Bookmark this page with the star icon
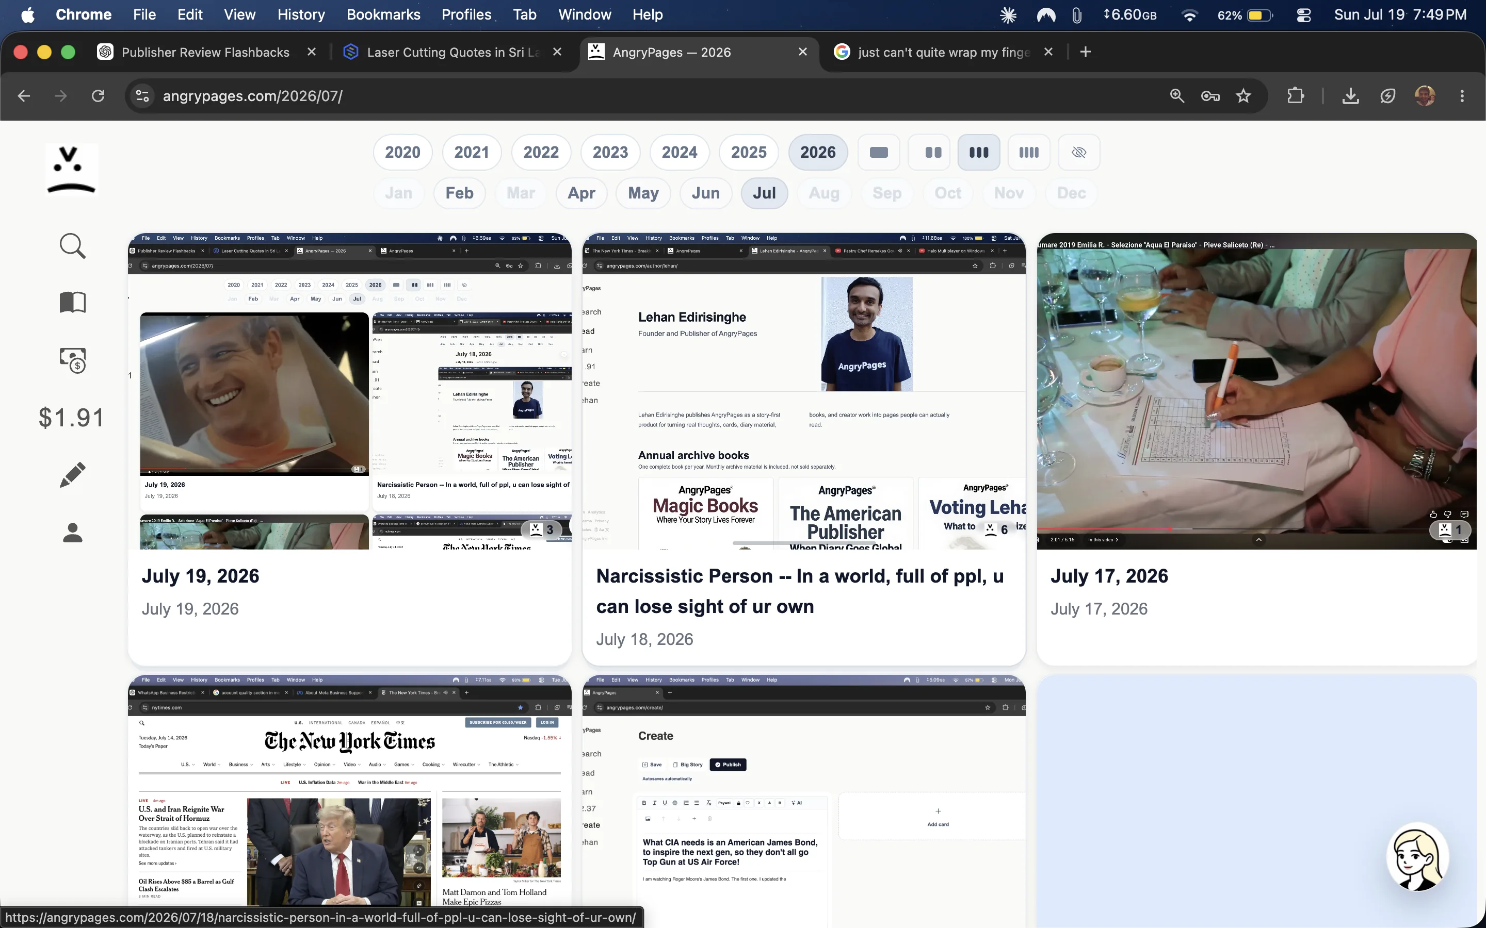1486x928 pixels. click(x=1243, y=96)
